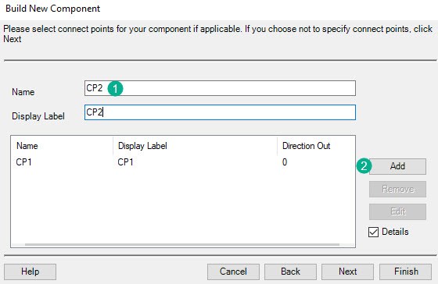
Task: Cancel the Build New Component wizard
Action: tap(233, 272)
